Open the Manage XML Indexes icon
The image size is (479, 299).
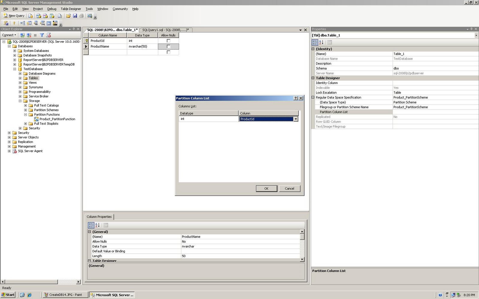pos(42,23)
